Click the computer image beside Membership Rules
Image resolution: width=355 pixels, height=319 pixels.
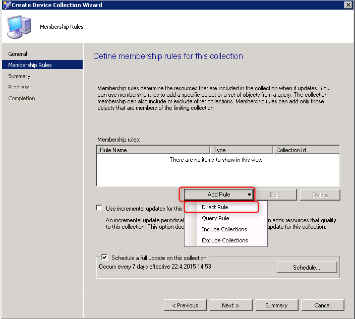tap(19, 27)
